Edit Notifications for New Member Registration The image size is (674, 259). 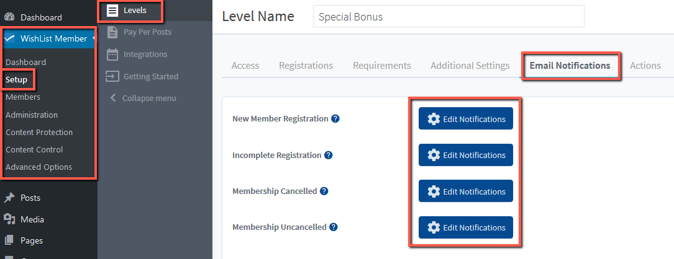coord(466,119)
